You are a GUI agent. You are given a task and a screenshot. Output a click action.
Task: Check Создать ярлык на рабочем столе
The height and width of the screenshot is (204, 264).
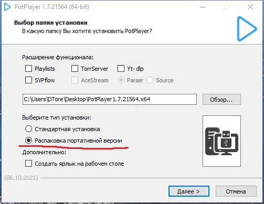coord(28,164)
